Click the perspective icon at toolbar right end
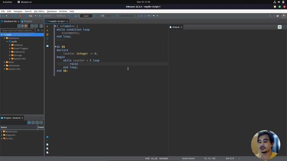The image size is (287, 161). point(284,16)
